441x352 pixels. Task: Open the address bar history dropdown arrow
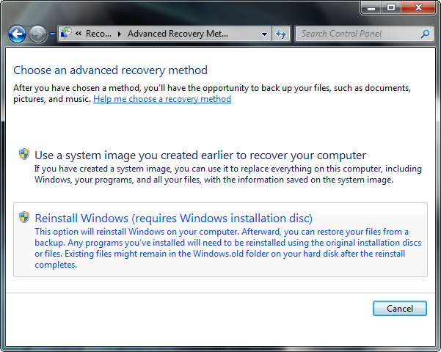[264, 34]
